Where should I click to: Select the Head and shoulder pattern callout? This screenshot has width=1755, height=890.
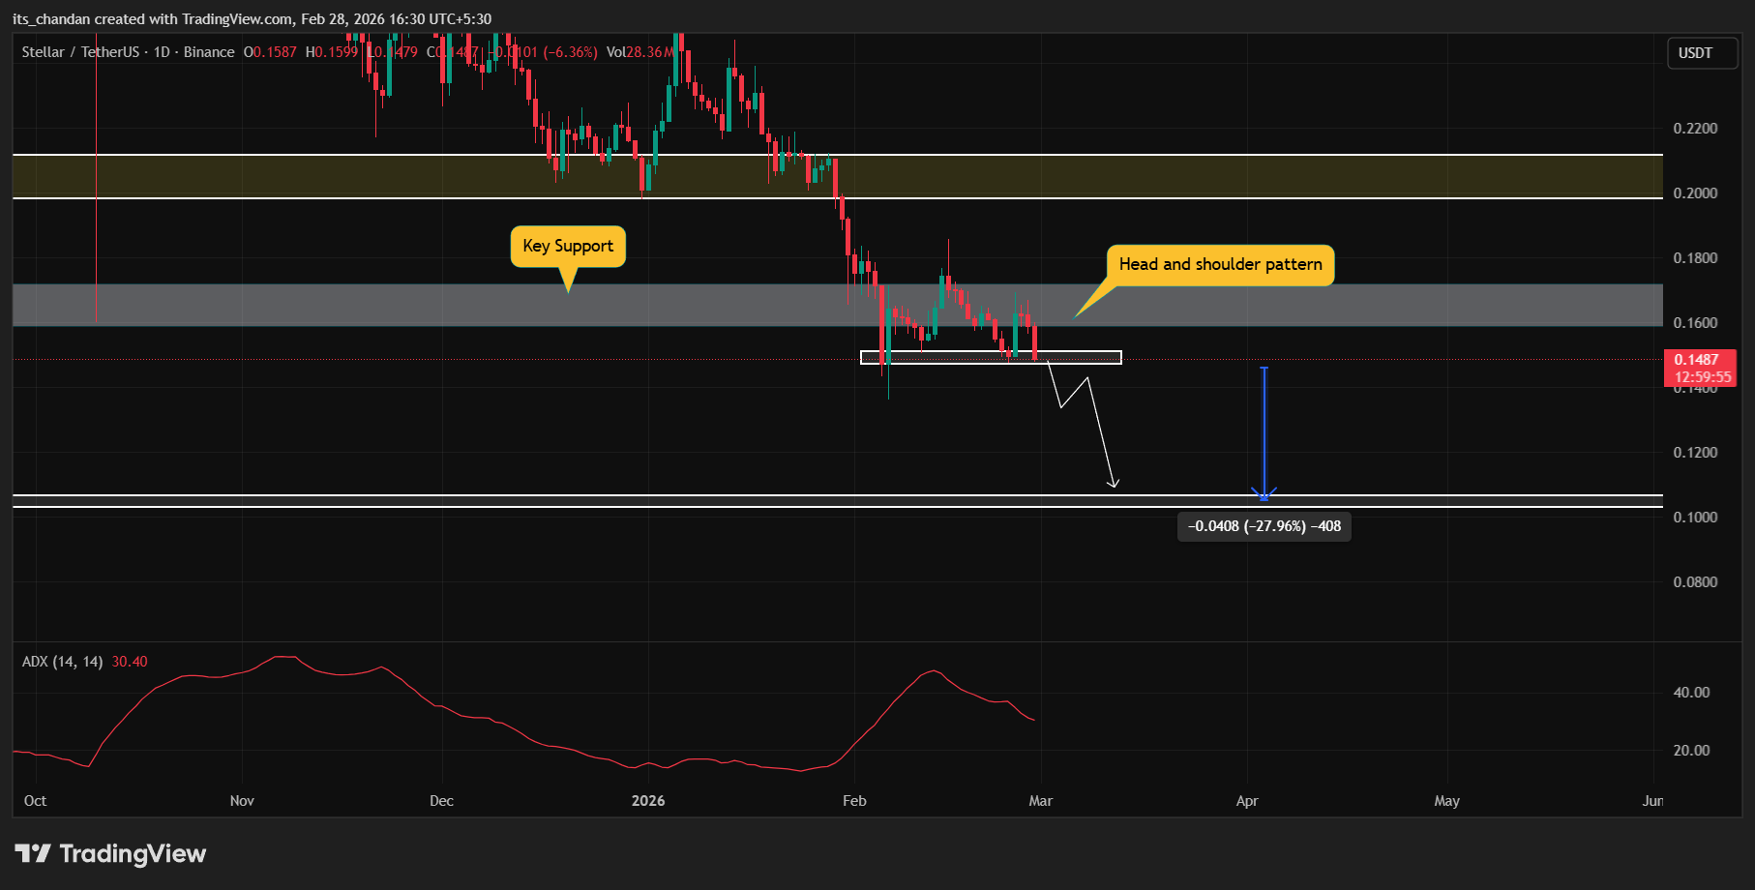[1220, 264]
